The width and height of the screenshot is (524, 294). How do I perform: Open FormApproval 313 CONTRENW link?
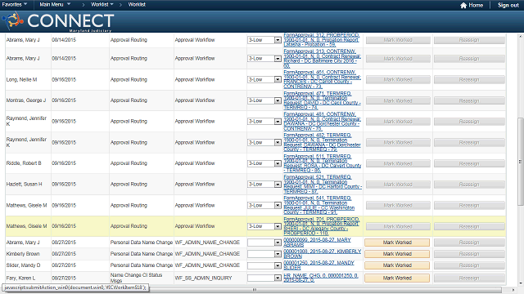[x=322, y=58]
